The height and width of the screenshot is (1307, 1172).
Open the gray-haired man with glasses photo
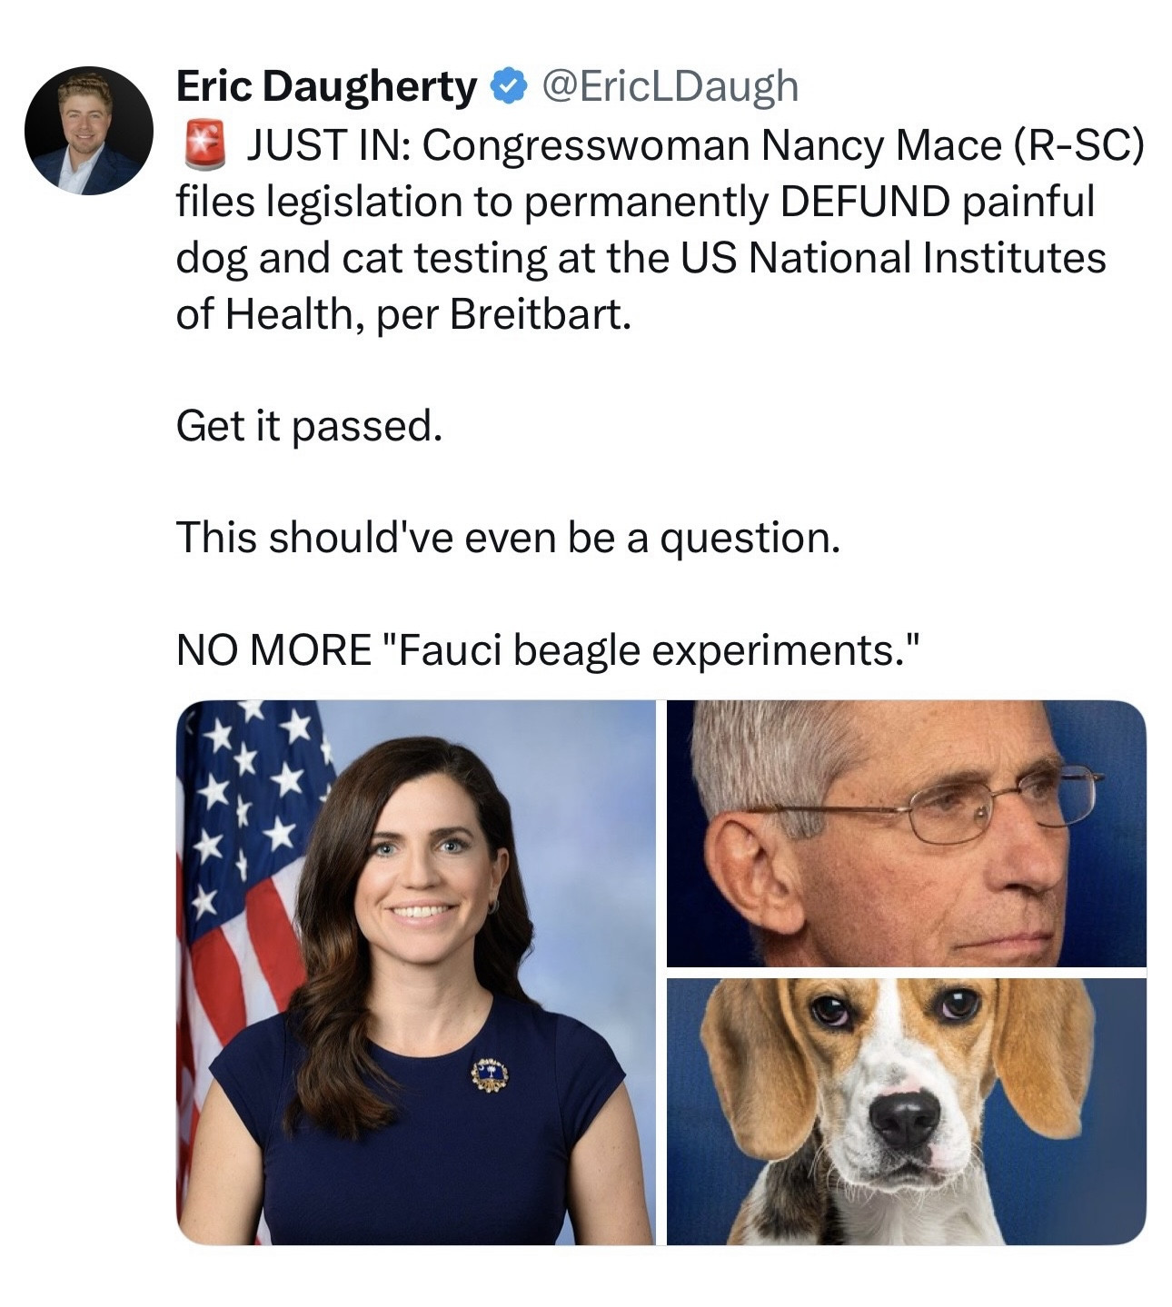906,833
